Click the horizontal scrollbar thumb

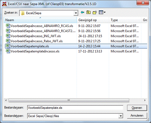click(69, 100)
